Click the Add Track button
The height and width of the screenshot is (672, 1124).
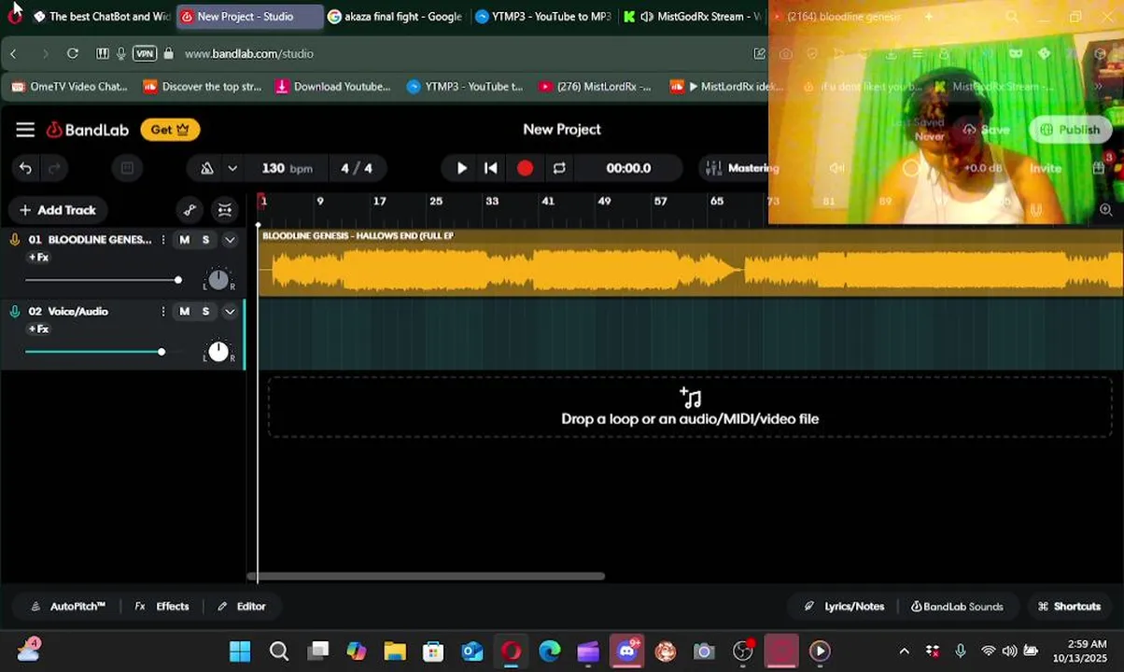point(58,210)
